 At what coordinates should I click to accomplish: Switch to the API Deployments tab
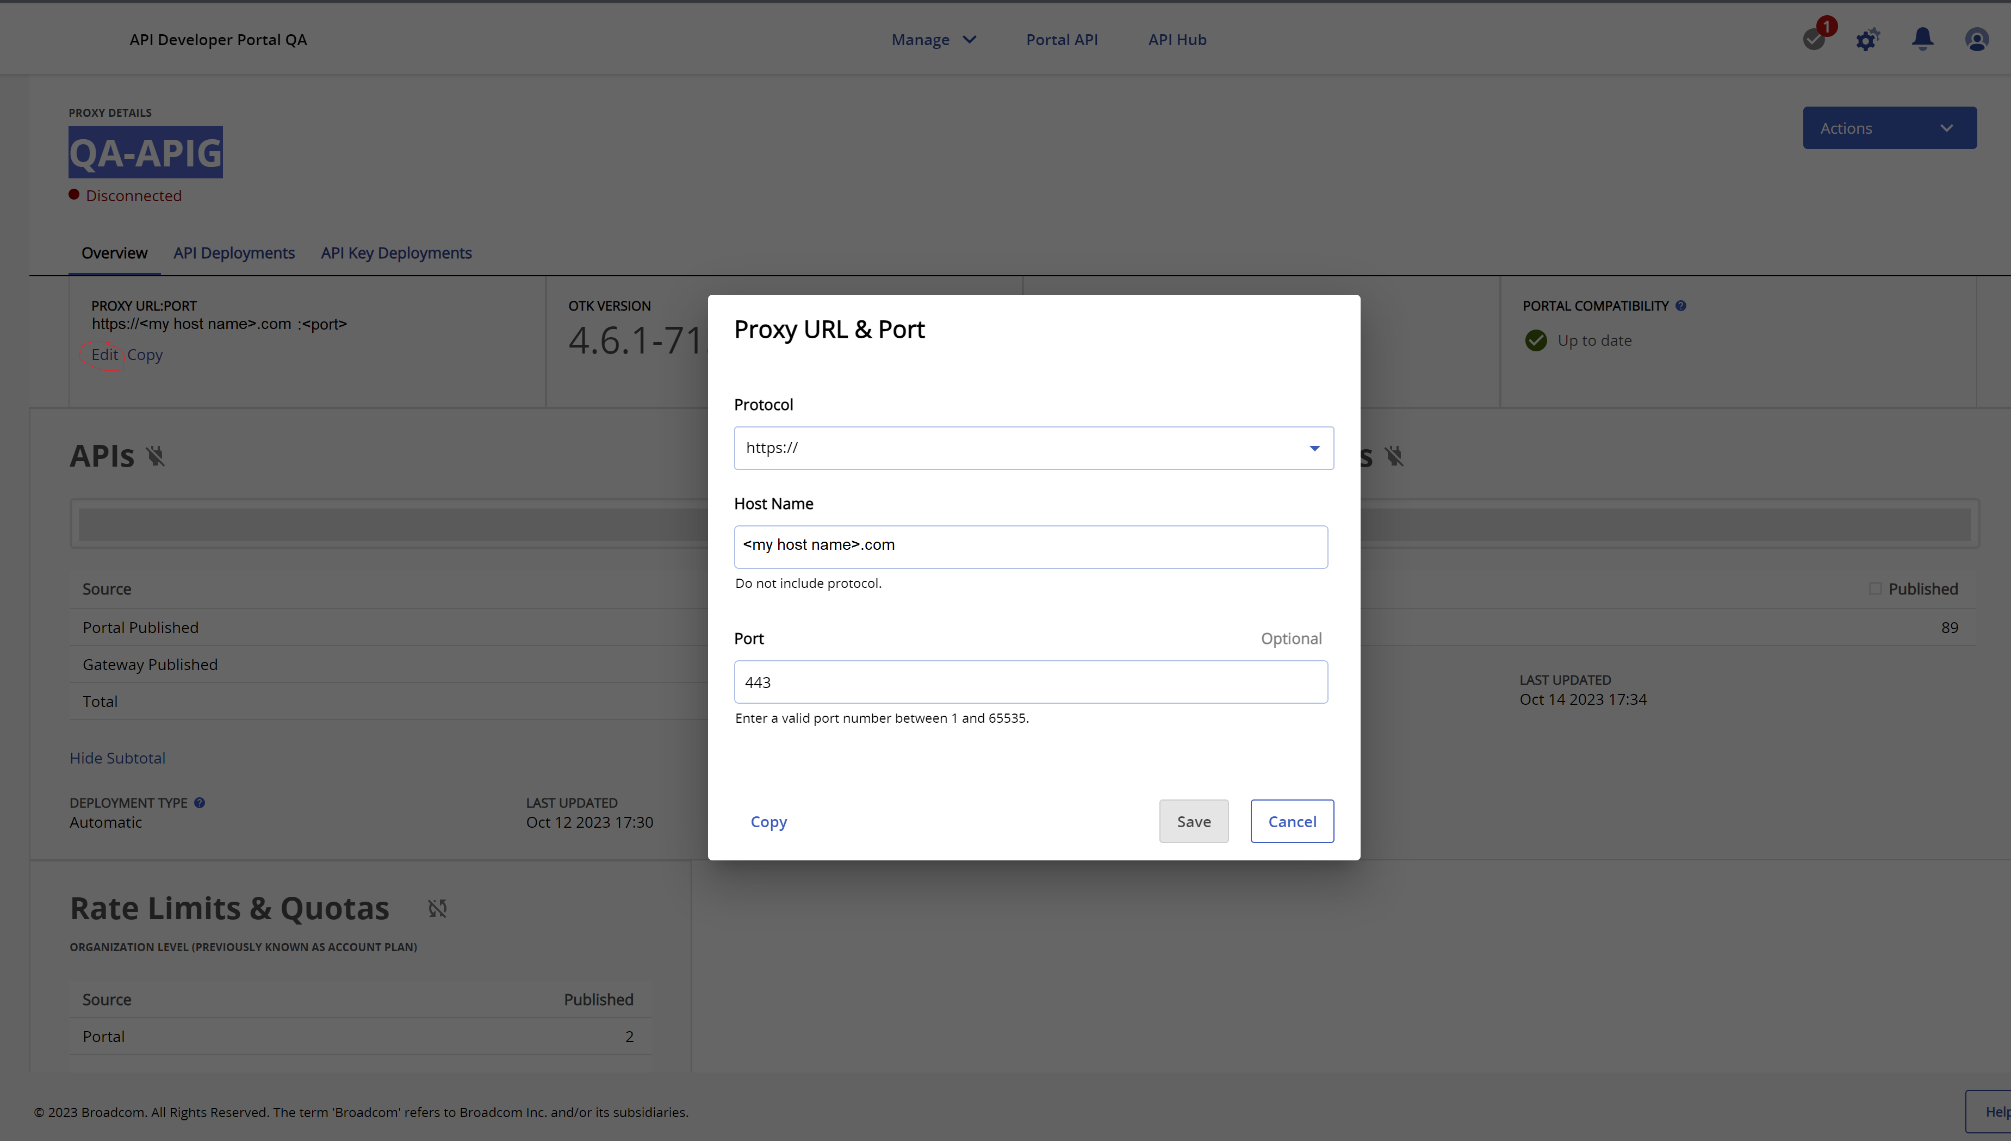tap(233, 253)
